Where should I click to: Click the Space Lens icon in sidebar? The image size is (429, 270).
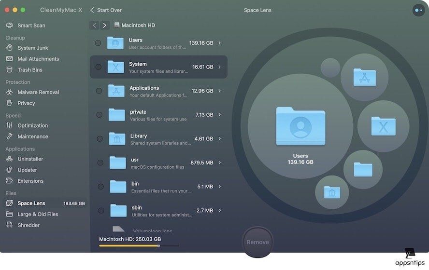click(9, 203)
